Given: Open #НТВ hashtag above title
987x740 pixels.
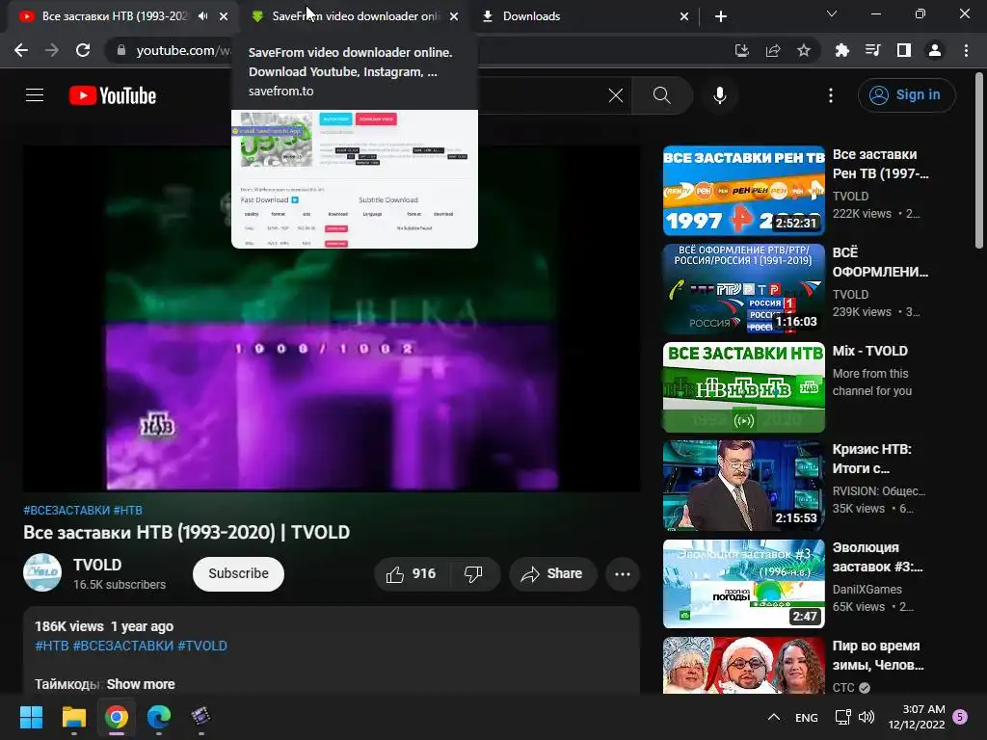Looking at the screenshot, I should pos(128,511).
